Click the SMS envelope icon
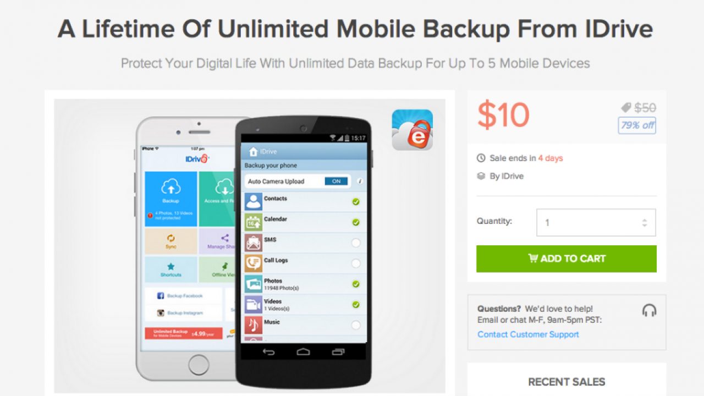Screen dimensions: 704x396 253,243
